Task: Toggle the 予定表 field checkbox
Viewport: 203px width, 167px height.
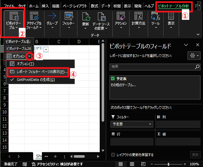Action: click(x=112, y=78)
